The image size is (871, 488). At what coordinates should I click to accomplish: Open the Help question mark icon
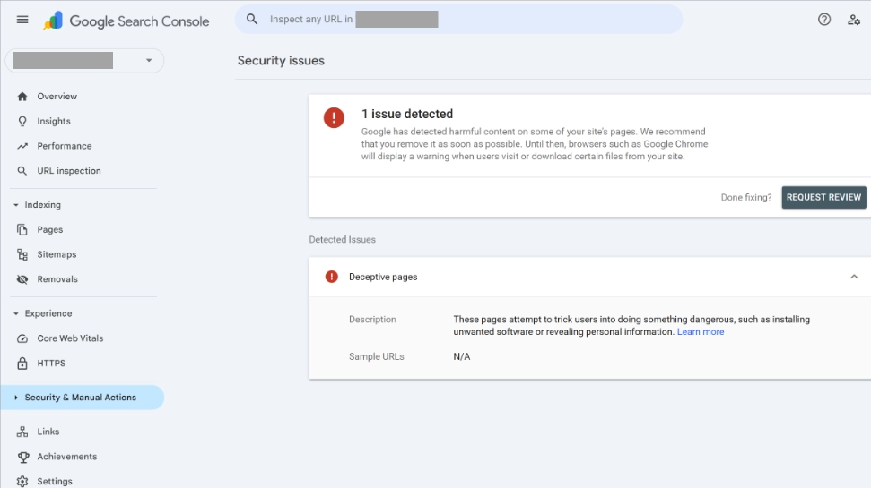(x=824, y=20)
